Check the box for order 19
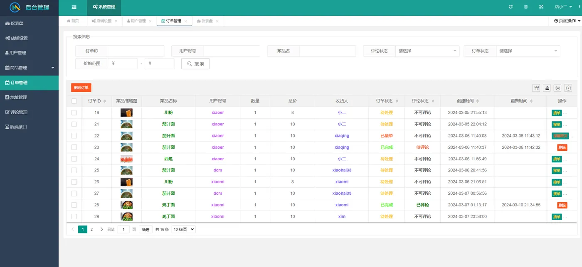Image resolution: width=582 pixels, height=267 pixels. coord(74,113)
